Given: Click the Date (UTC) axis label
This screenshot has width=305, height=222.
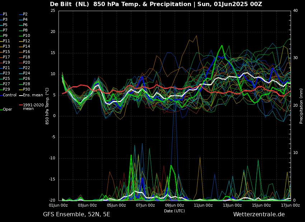Looking at the screenshot, I should [x=174, y=211].
